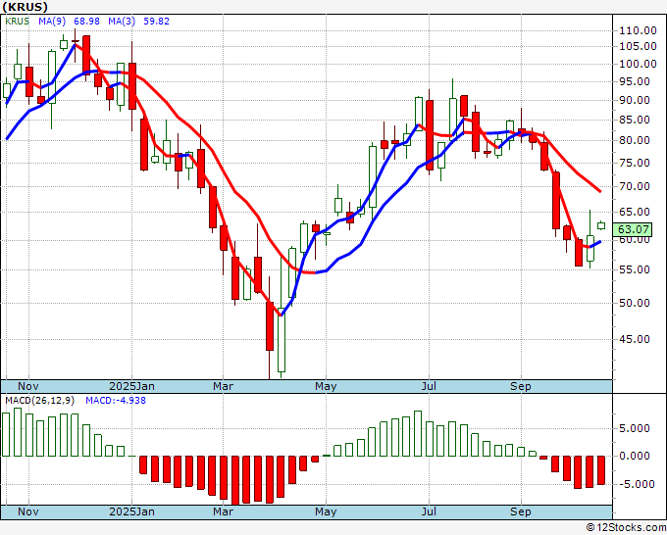Select the MA(9) legend label

52,22
